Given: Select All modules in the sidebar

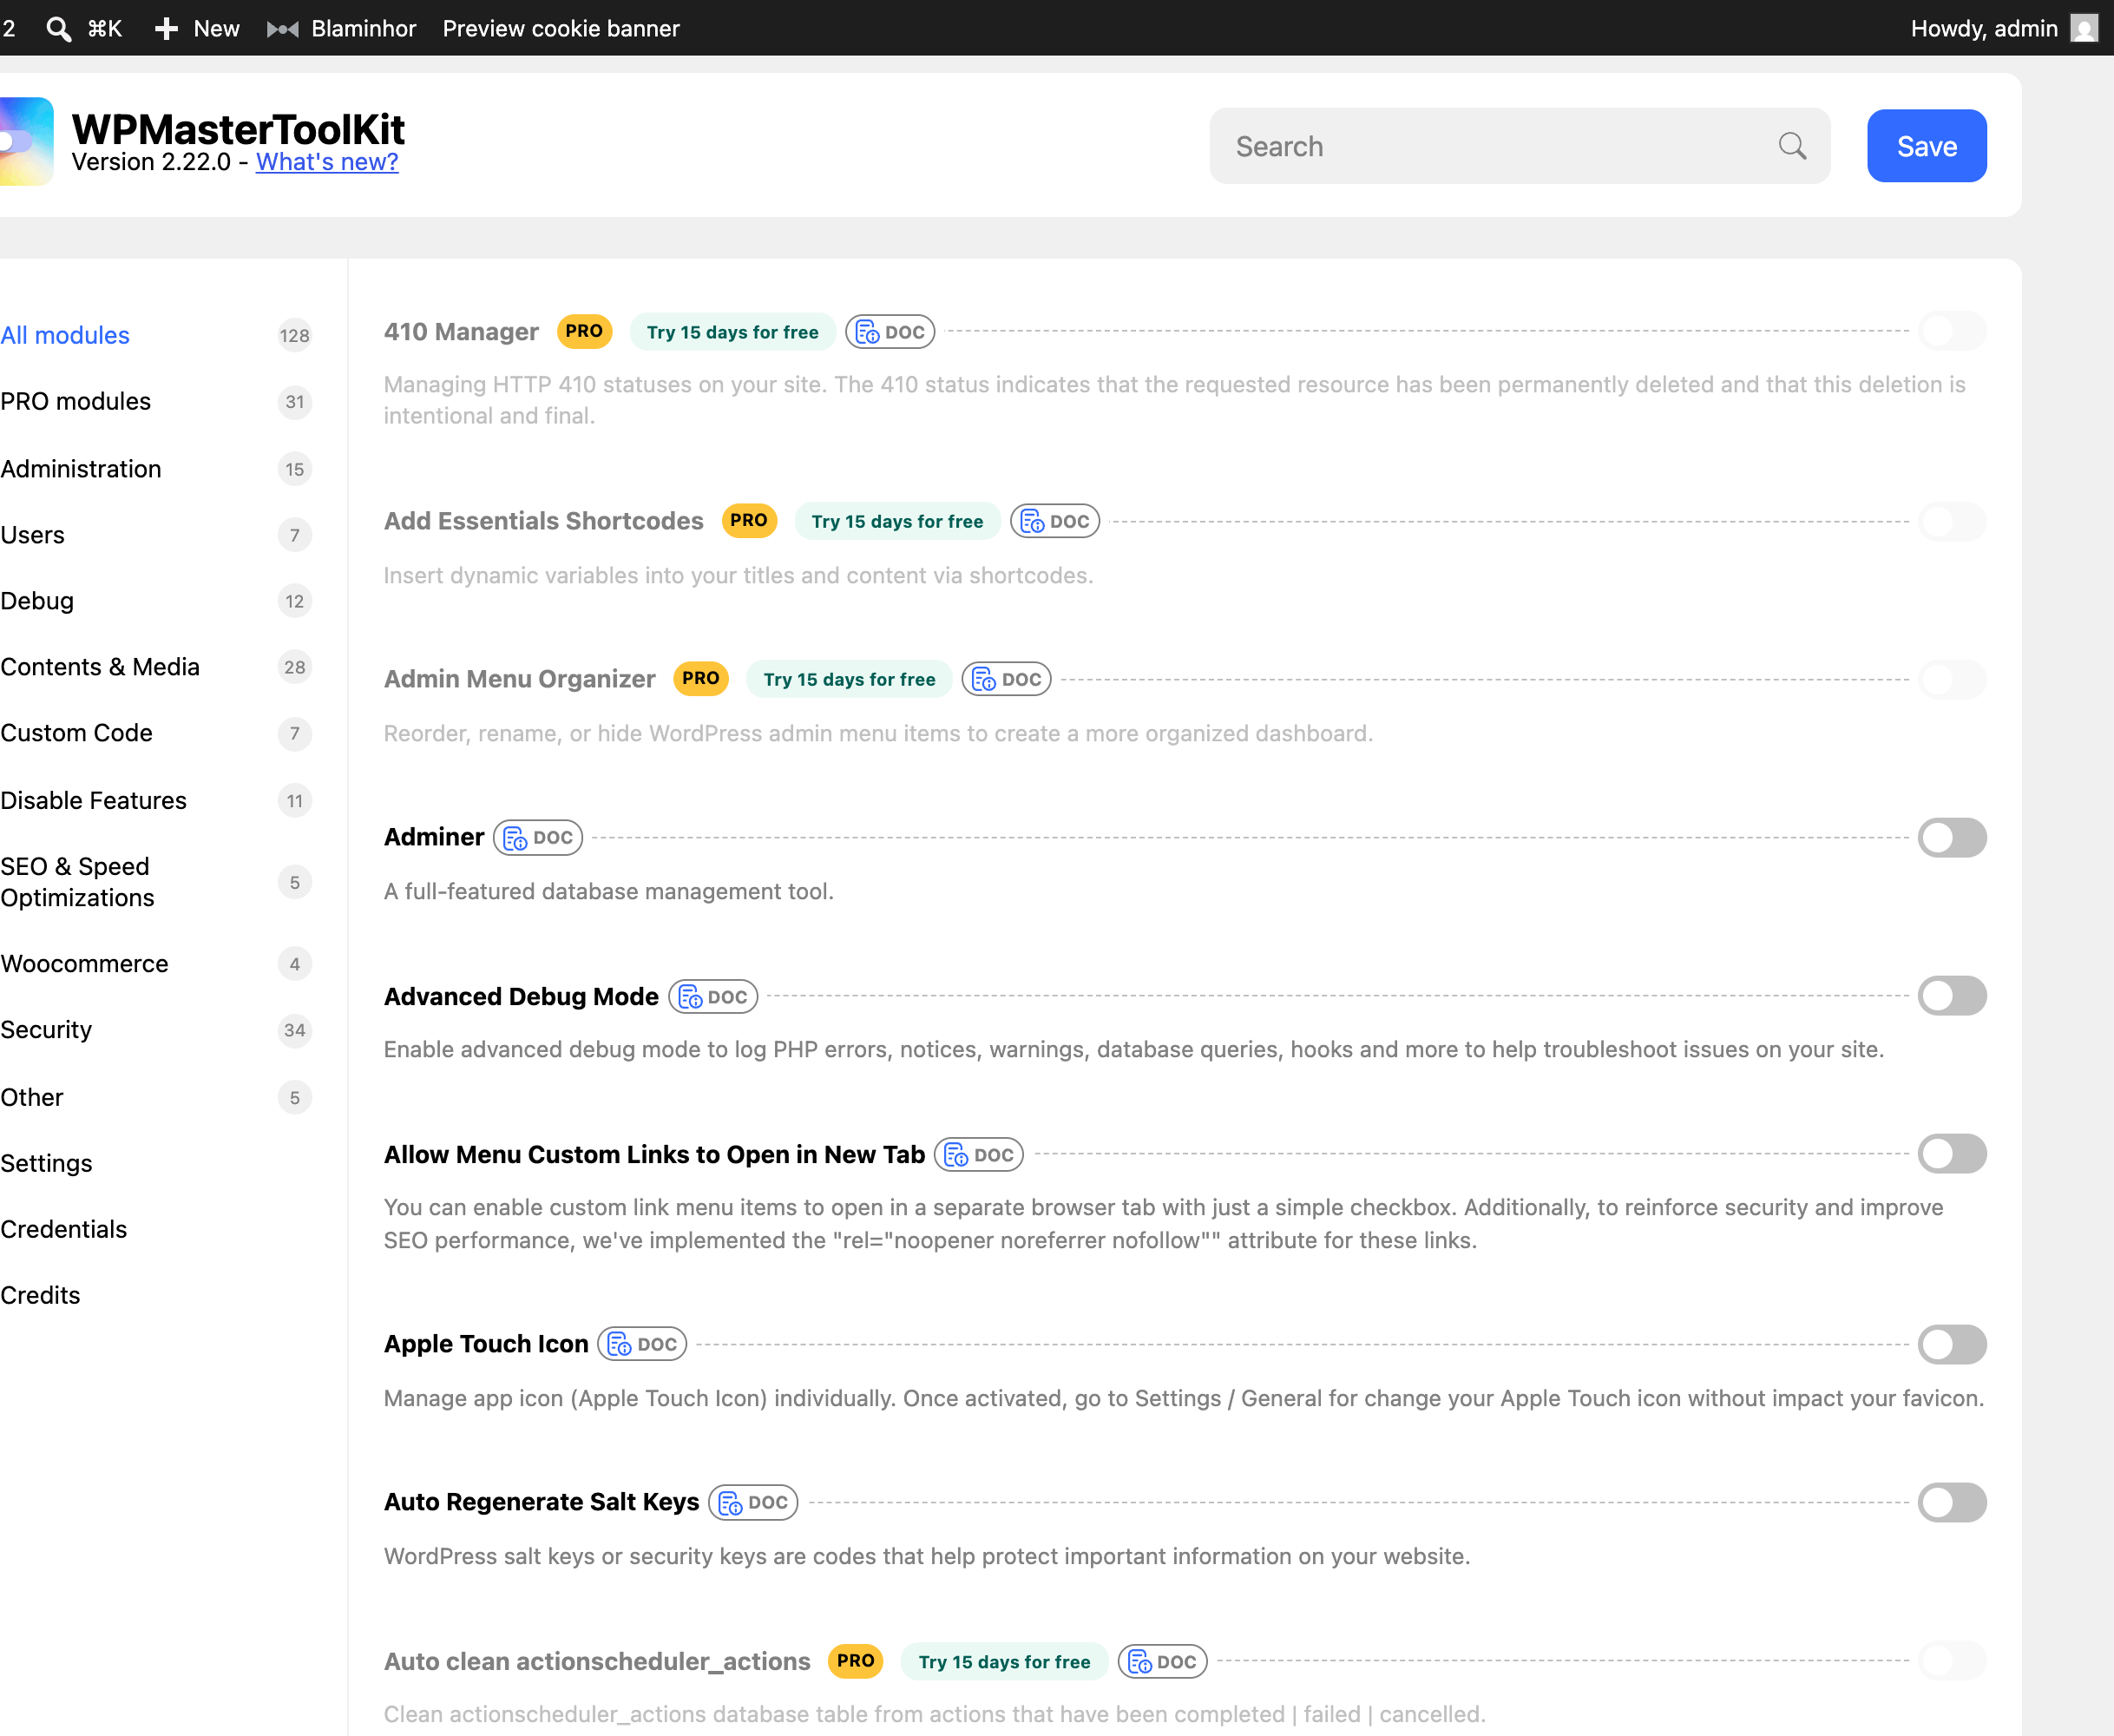Looking at the screenshot, I should pos(65,335).
